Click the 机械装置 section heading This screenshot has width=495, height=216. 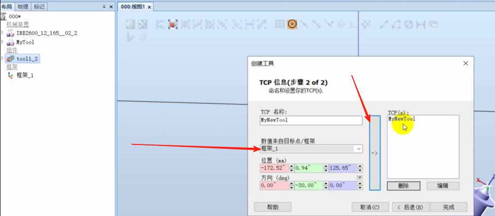coord(18,25)
